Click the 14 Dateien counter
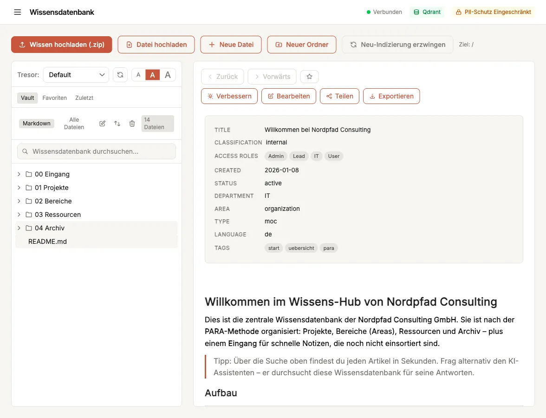This screenshot has height=418, width=546. [157, 124]
